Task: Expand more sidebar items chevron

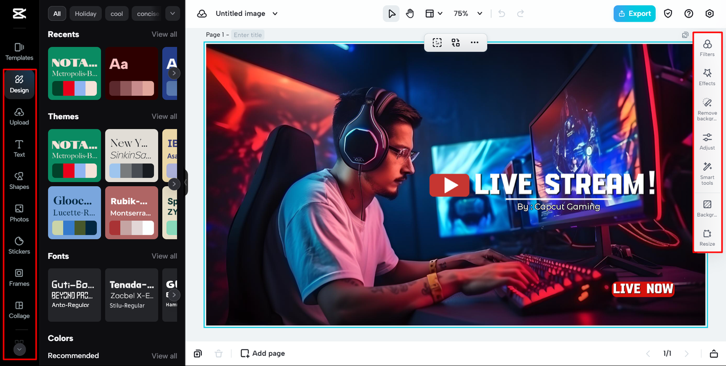Action: 19,350
